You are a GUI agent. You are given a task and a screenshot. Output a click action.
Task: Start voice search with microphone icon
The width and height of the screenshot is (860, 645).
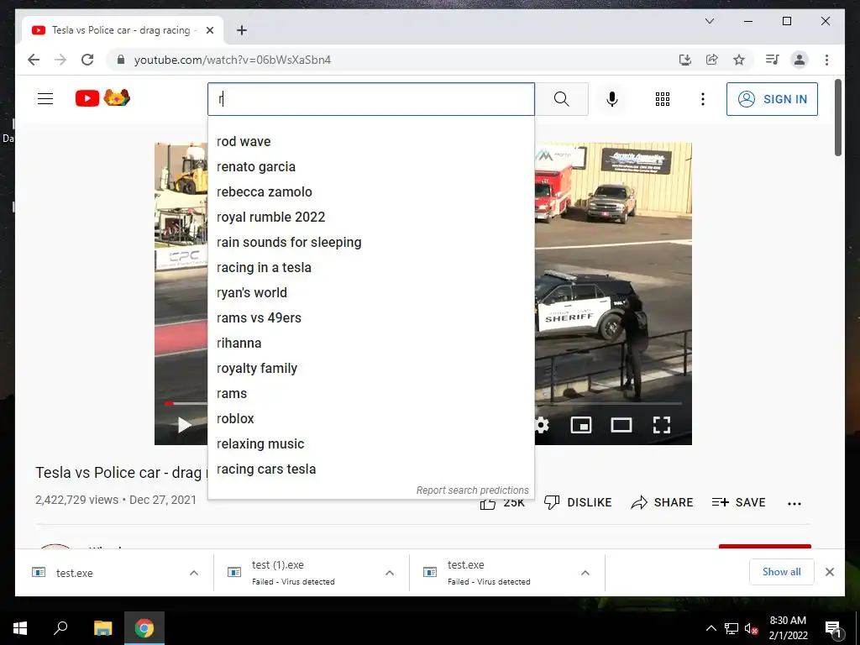click(612, 99)
